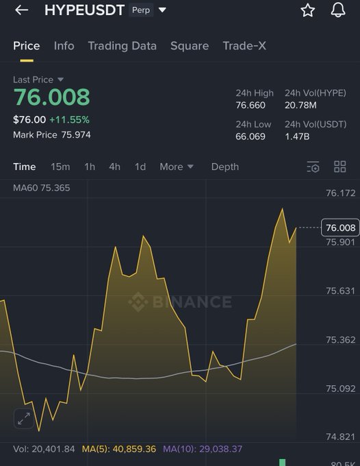This screenshot has width=360, height=466.
Task: Expand chart to fullscreen with the arrows icon
Action: (24, 419)
